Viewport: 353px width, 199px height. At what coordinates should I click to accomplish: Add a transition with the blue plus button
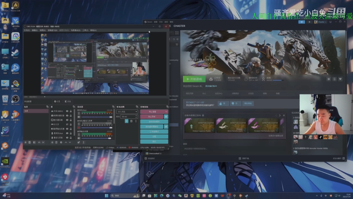tap(127, 121)
